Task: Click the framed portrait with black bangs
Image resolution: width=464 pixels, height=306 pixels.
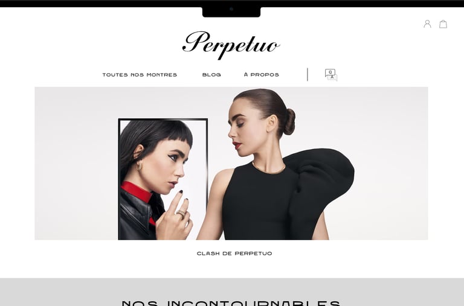Action: pos(163,179)
